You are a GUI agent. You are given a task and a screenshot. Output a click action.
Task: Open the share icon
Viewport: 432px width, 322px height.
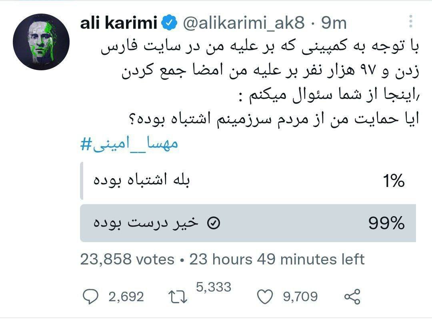pyautogui.click(x=352, y=297)
